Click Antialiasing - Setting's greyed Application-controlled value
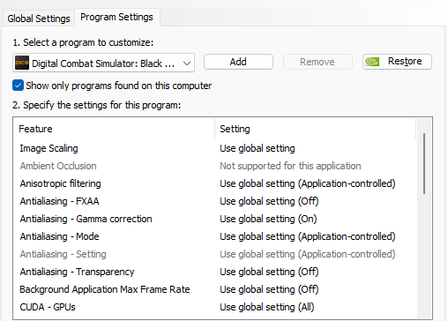The height and width of the screenshot is (321, 448). pos(308,254)
